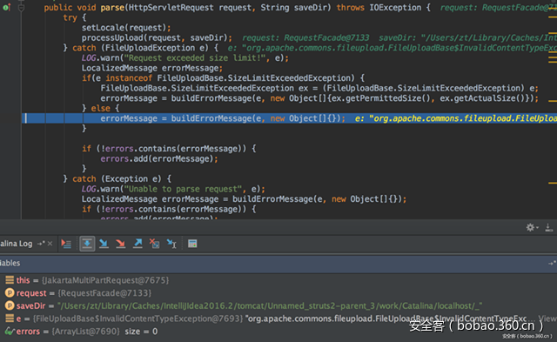Image resolution: width=557 pixels, height=342 pixels.
Task: Click the parameter icon beside 'request'
Action: coord(10,293)
